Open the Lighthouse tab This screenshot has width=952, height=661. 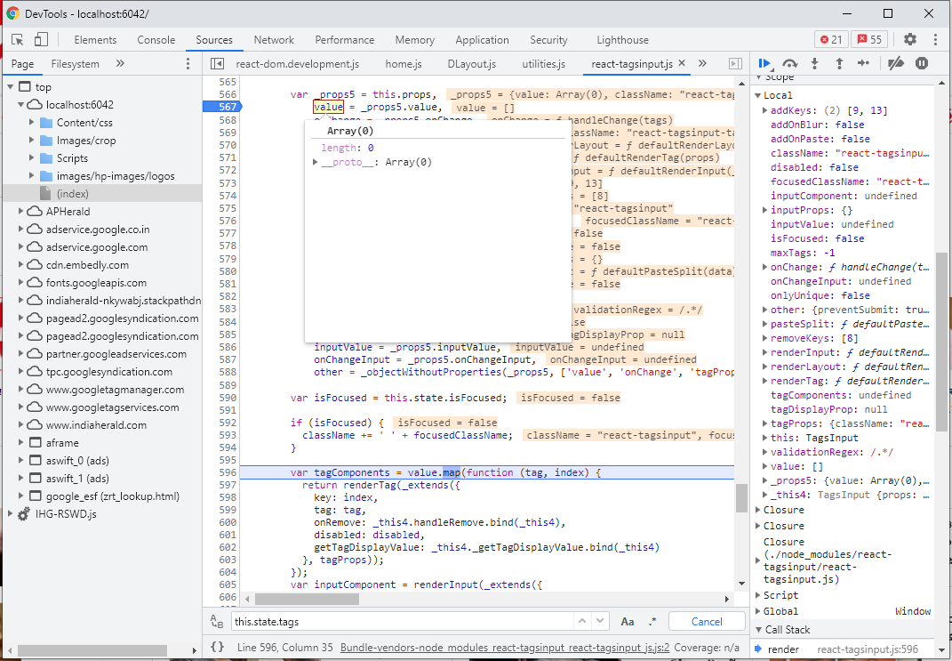tap(622, 39)
